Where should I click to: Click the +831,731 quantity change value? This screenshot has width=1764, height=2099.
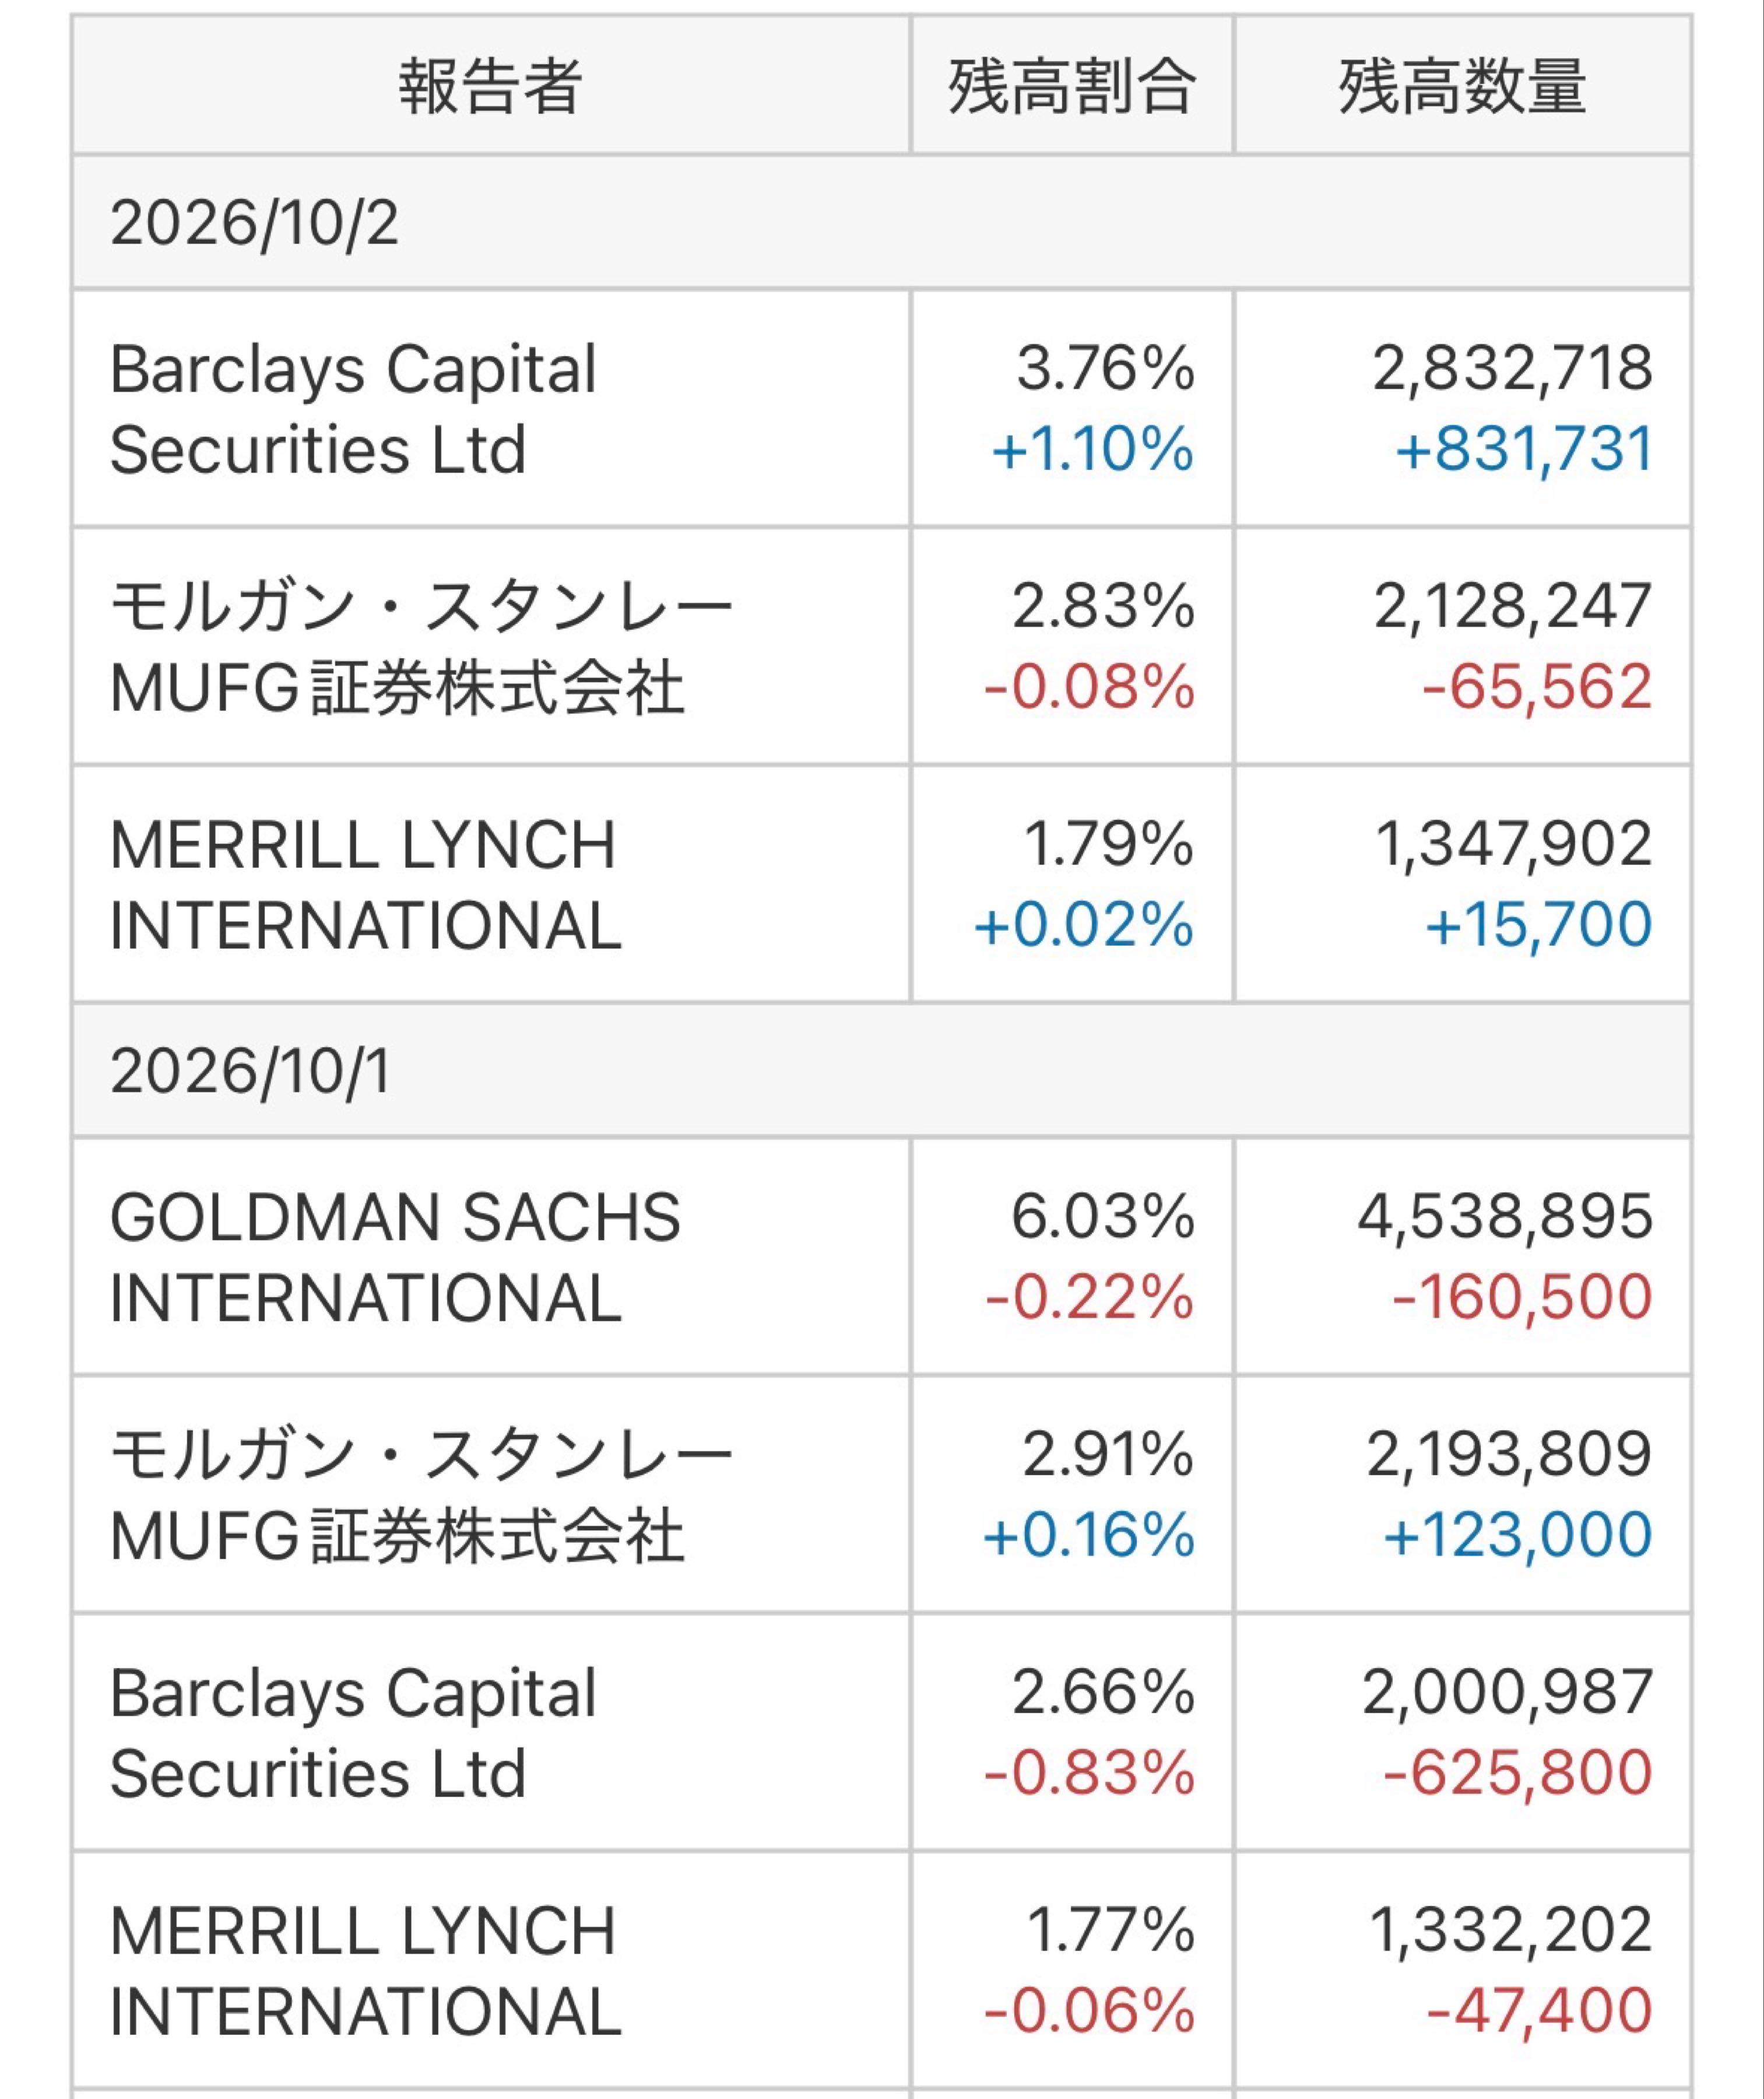[1523, 448]
